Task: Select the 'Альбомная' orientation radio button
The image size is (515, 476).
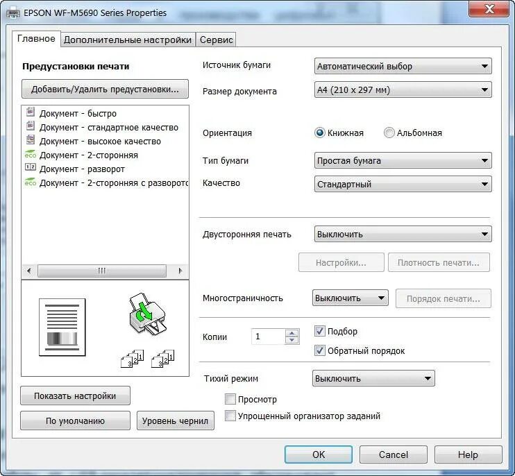Action: point(389,133)
